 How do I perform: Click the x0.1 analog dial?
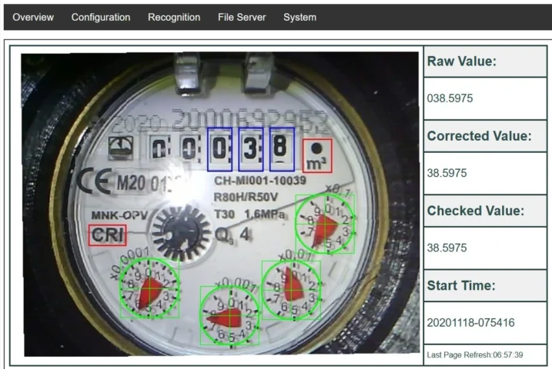(x=325, y=224)
